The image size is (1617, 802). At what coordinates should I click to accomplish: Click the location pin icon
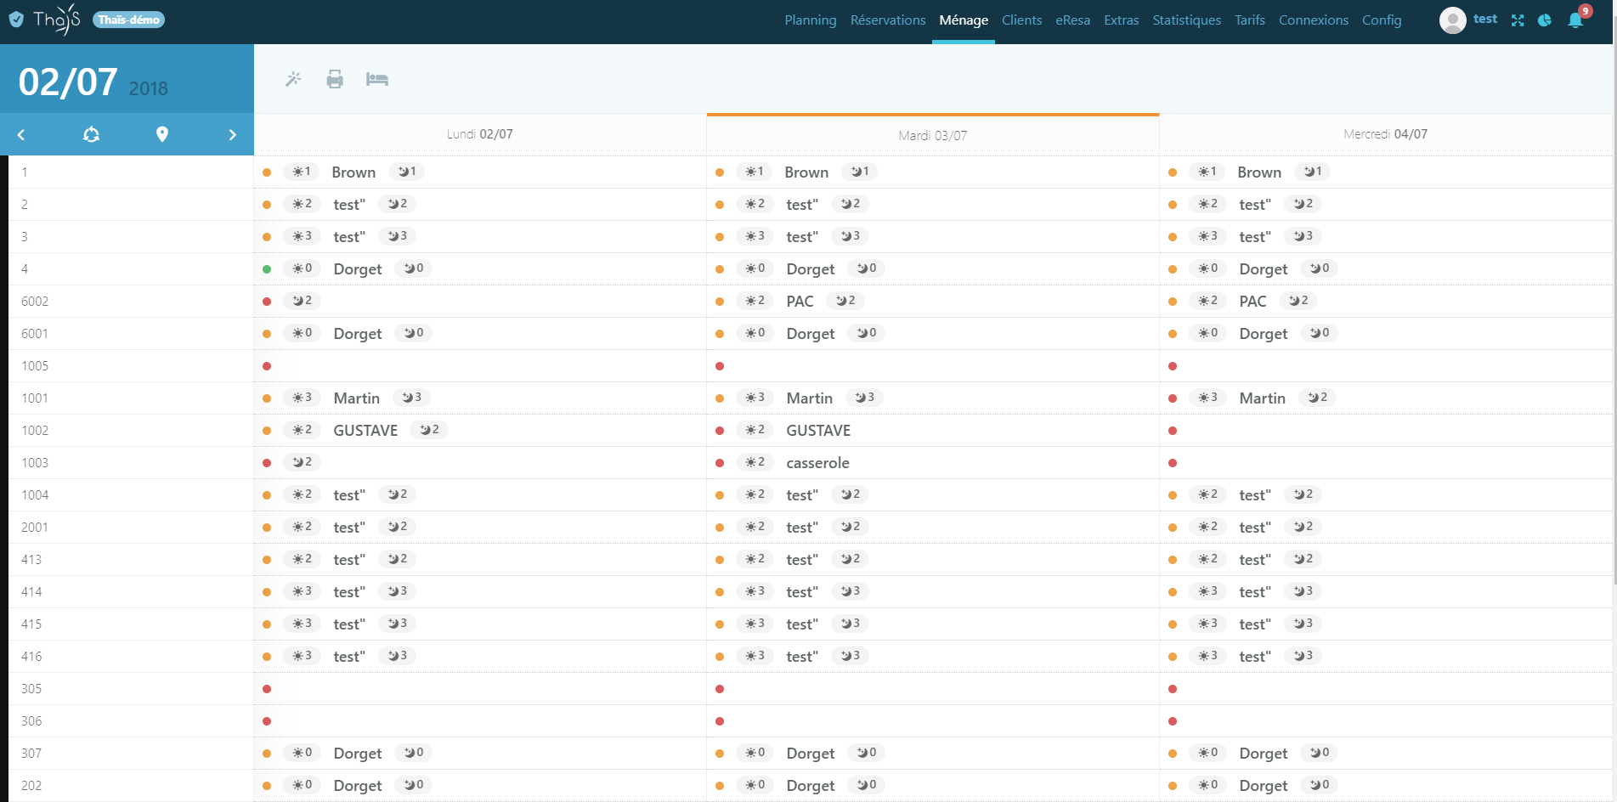pyautogui.click(x=162, y=134)
